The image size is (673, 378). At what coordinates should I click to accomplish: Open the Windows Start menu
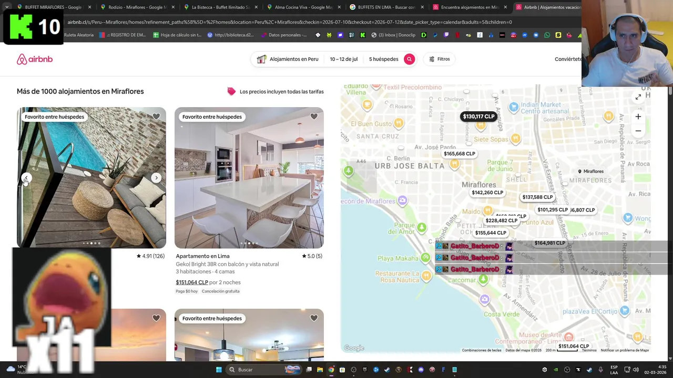pyautogui.click(x=219, y=370)
